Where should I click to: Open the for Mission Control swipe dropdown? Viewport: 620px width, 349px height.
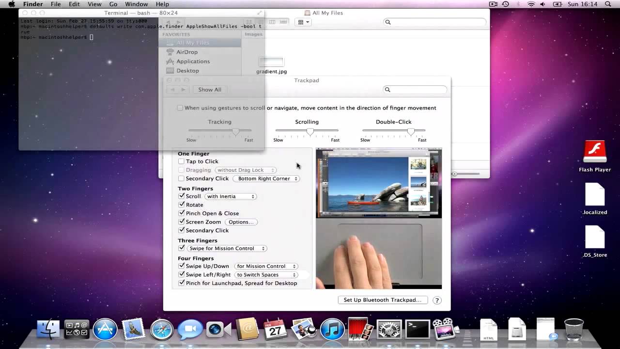[265, 266]
